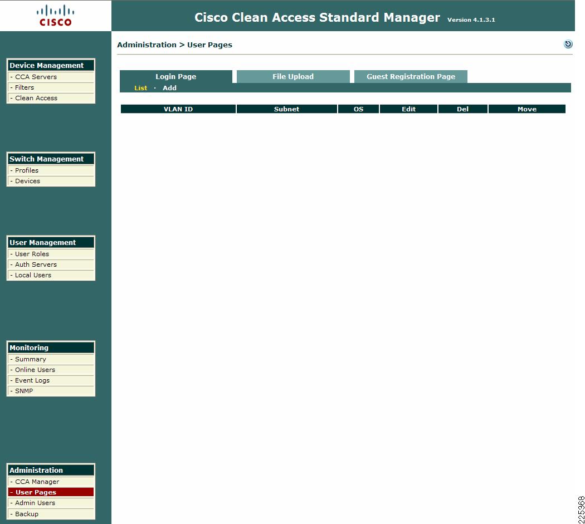
Task: Click the Administration section header
Action: [51, 471]
